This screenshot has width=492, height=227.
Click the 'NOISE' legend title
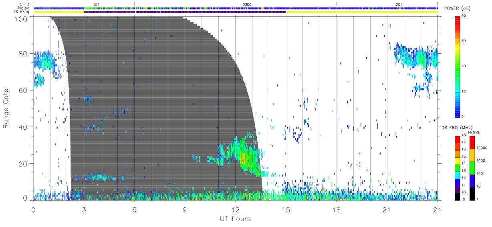[x=474, y=133]
